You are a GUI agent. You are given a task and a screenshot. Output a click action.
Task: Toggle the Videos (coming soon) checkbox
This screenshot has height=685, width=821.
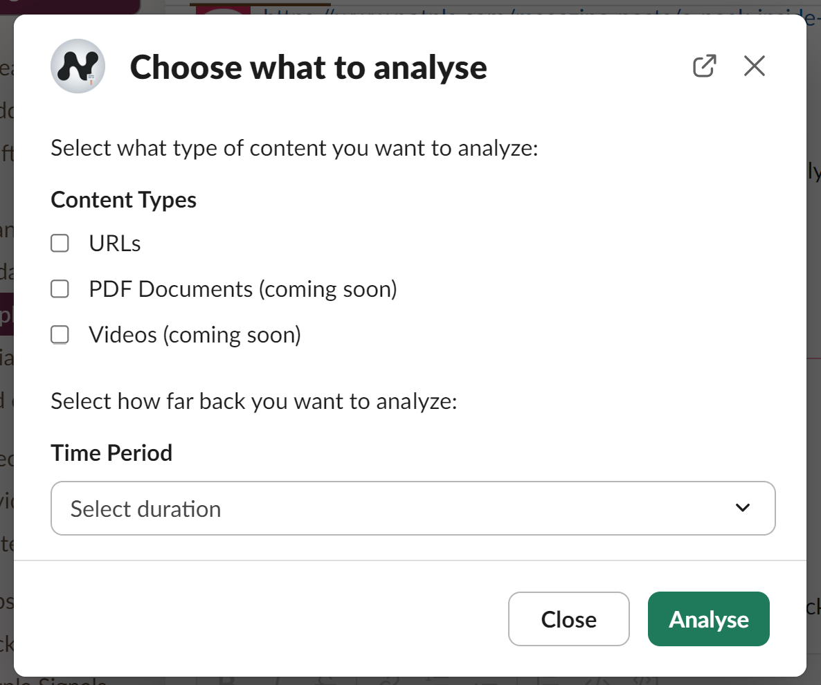(60, 335)
